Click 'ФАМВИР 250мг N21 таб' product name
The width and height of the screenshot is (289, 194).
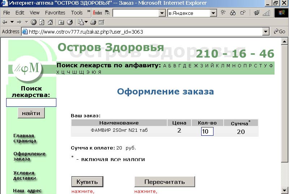(119, 130)
